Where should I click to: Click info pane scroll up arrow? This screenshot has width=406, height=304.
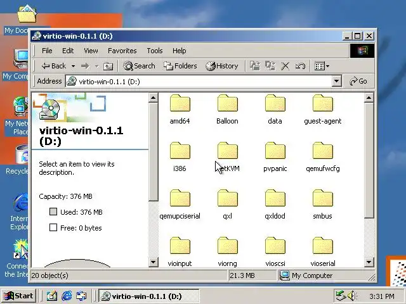tap(154, 98)
